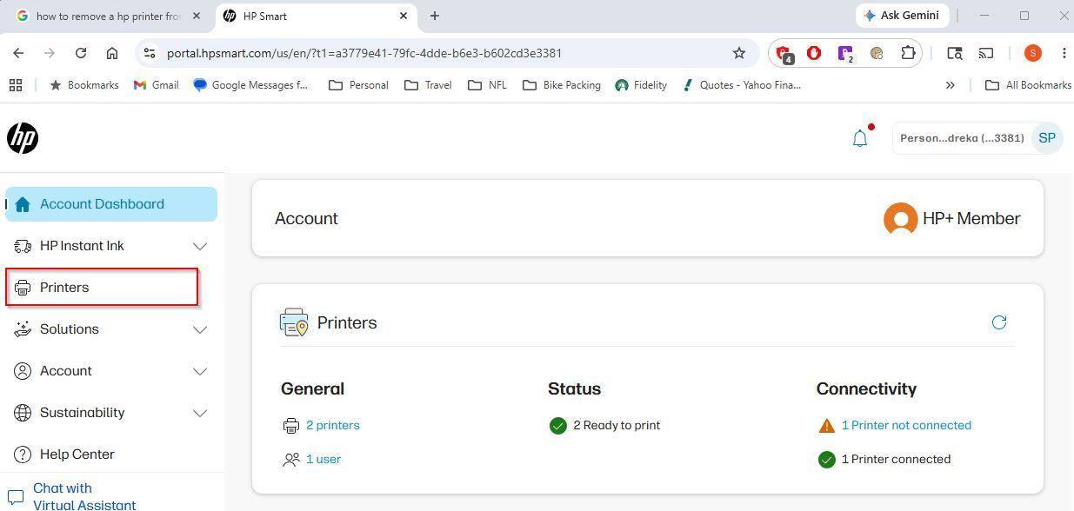1074x511 pixels.
Task: Click the Printers card header icon
Action: point(294,322)
